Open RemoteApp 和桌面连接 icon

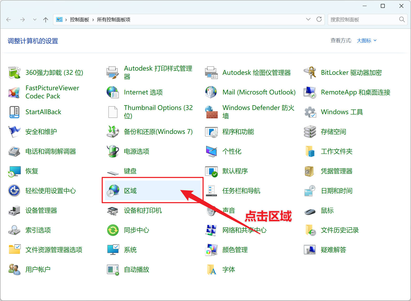[x=310, y=92]
